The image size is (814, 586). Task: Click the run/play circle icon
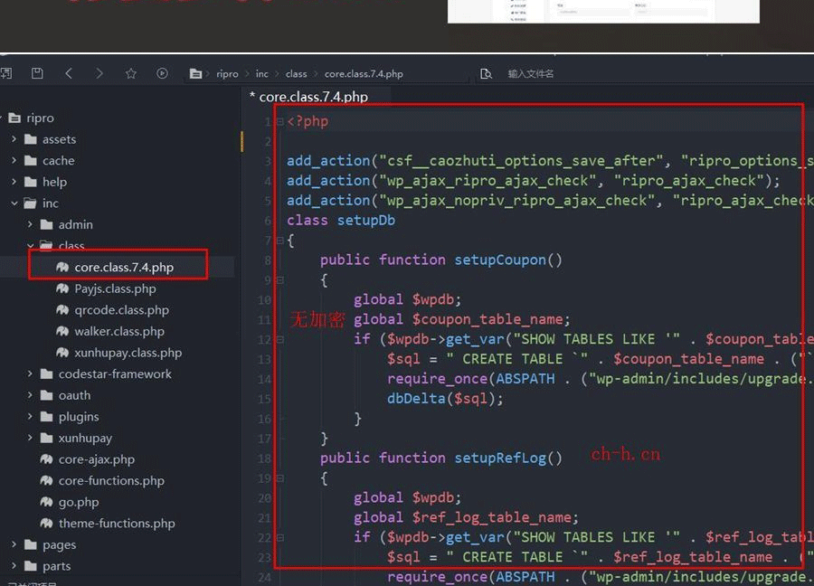click(162, 73)
